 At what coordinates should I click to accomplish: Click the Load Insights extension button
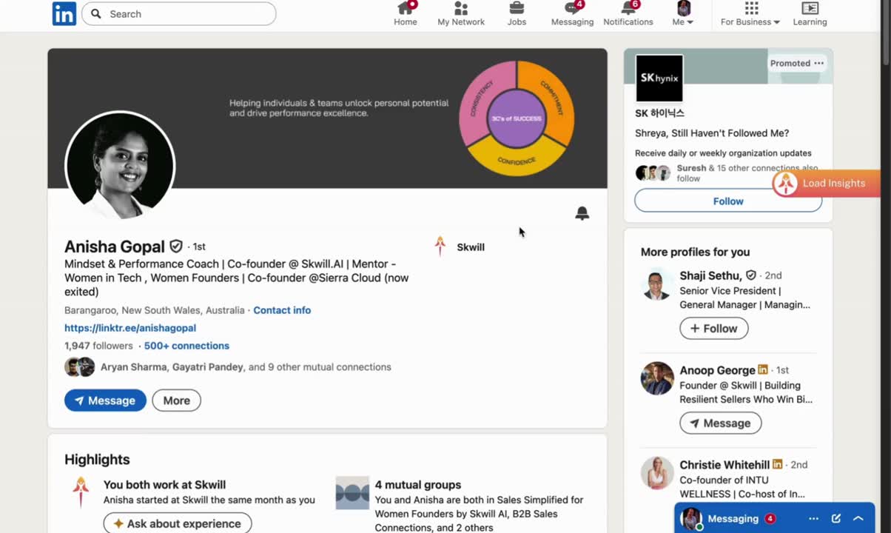(x=826, y=184)
